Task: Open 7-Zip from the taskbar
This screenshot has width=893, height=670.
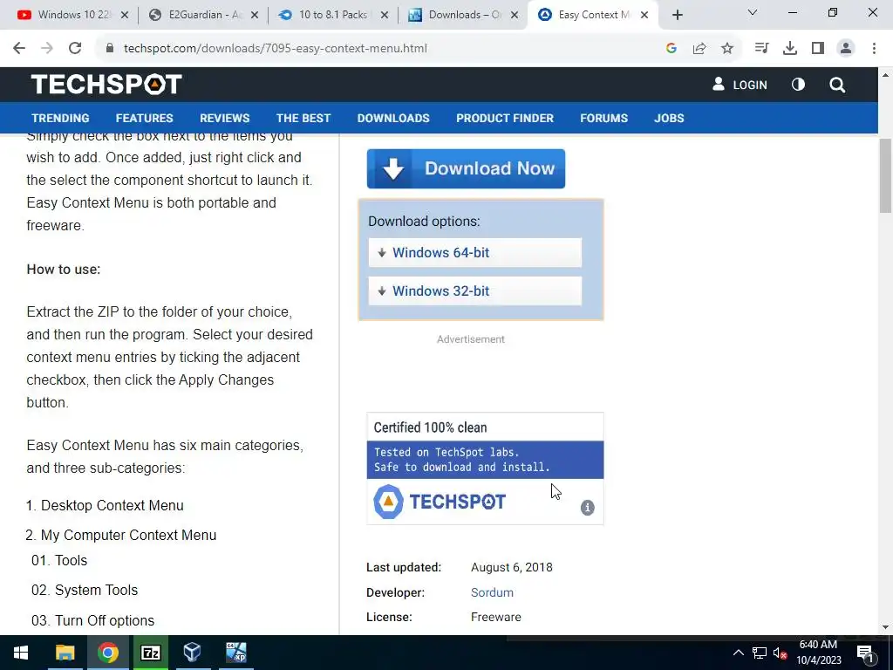Action: (x=150, y=653)
